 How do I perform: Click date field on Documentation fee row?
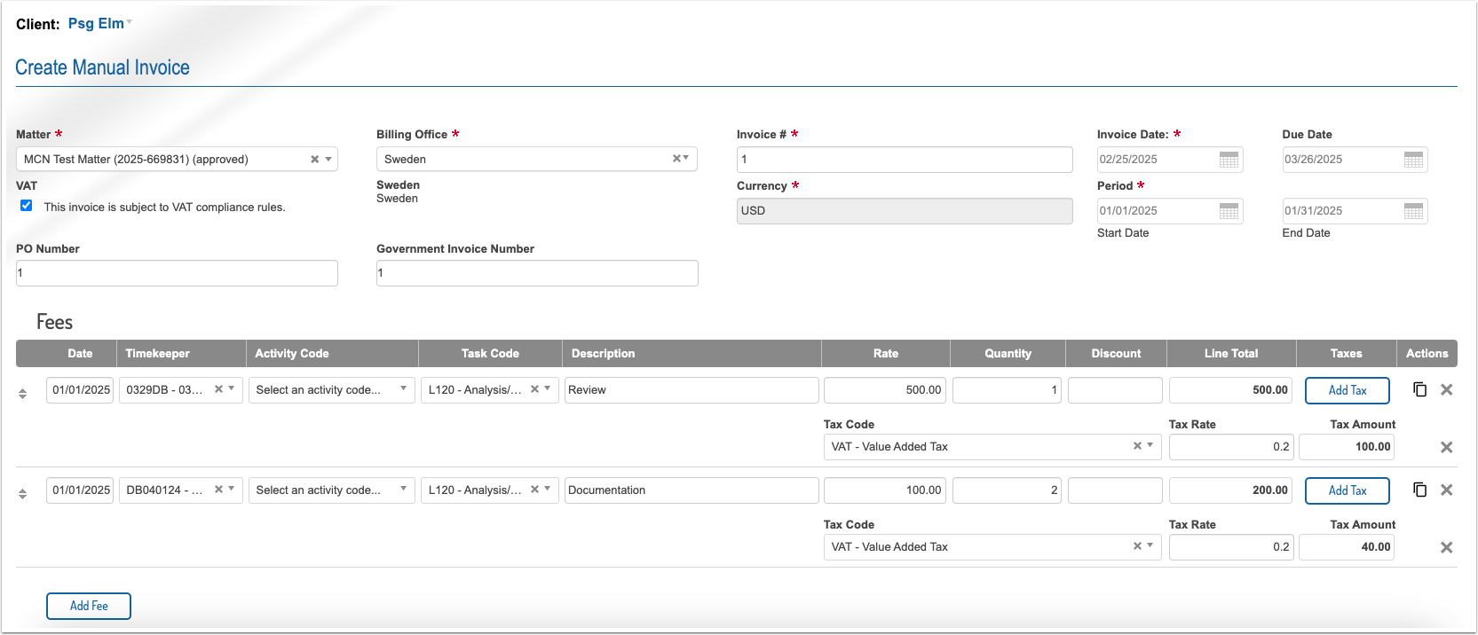point(80,490)
